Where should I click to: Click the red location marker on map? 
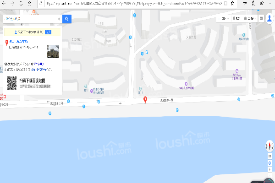[145, 99]
